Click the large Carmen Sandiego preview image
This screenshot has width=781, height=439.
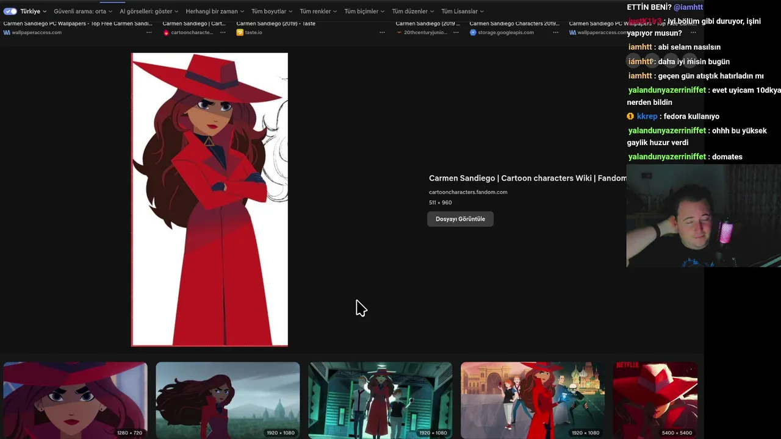pos(209,199)
